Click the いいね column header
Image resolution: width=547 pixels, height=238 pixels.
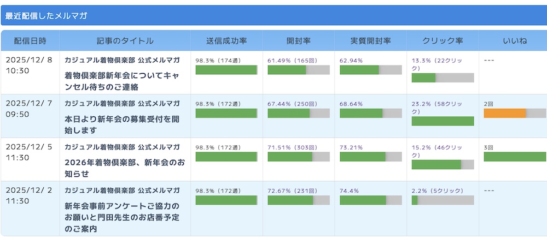click(x=515, y=41)
